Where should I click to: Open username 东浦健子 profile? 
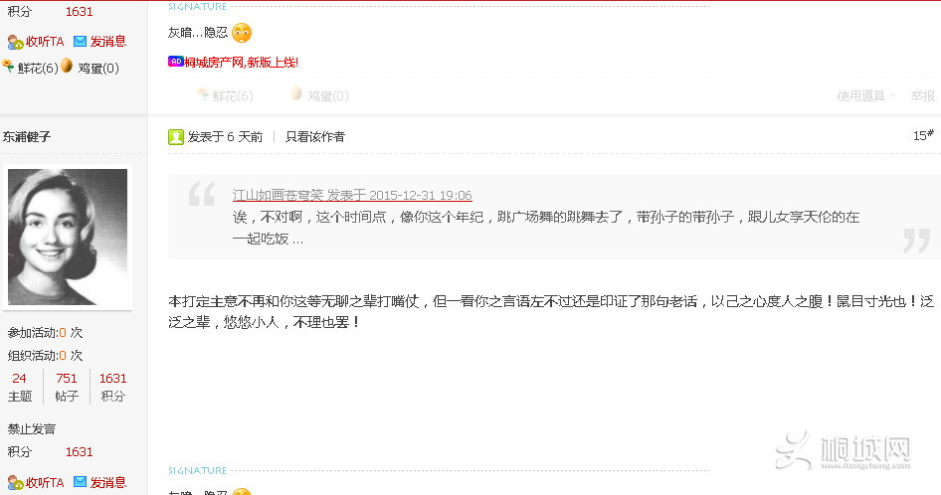point(27,137)
